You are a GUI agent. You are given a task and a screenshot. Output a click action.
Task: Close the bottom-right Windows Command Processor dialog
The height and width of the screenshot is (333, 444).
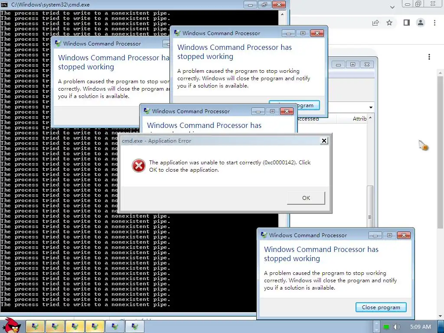point(404,235)
